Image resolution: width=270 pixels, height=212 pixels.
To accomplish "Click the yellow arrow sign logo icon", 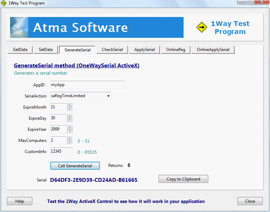I will pyautogui.click(x=202, y=27).
